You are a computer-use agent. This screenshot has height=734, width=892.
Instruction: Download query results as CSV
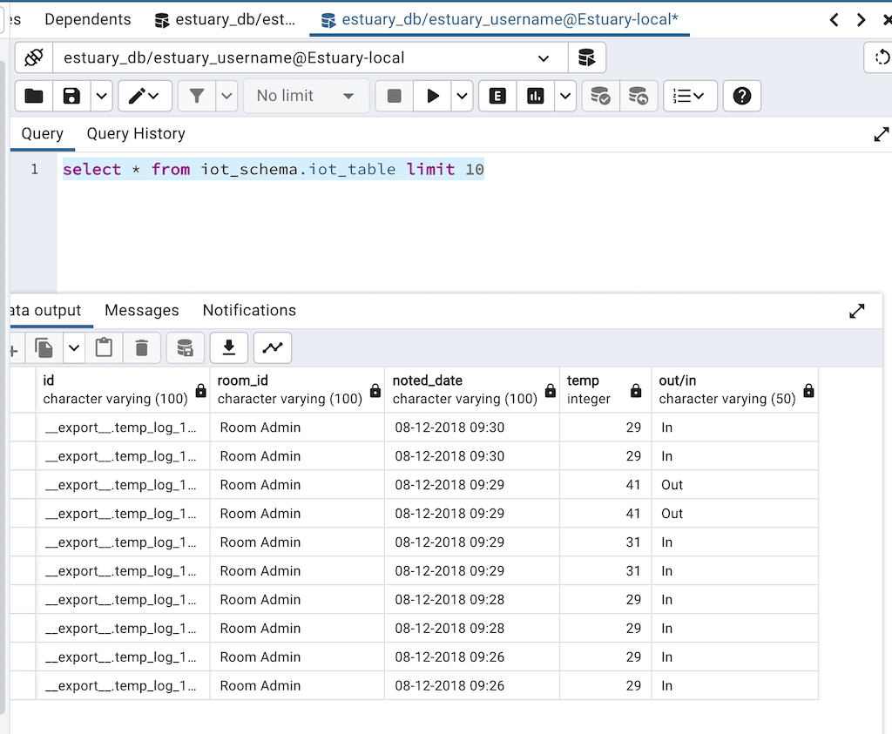point(228,347)
